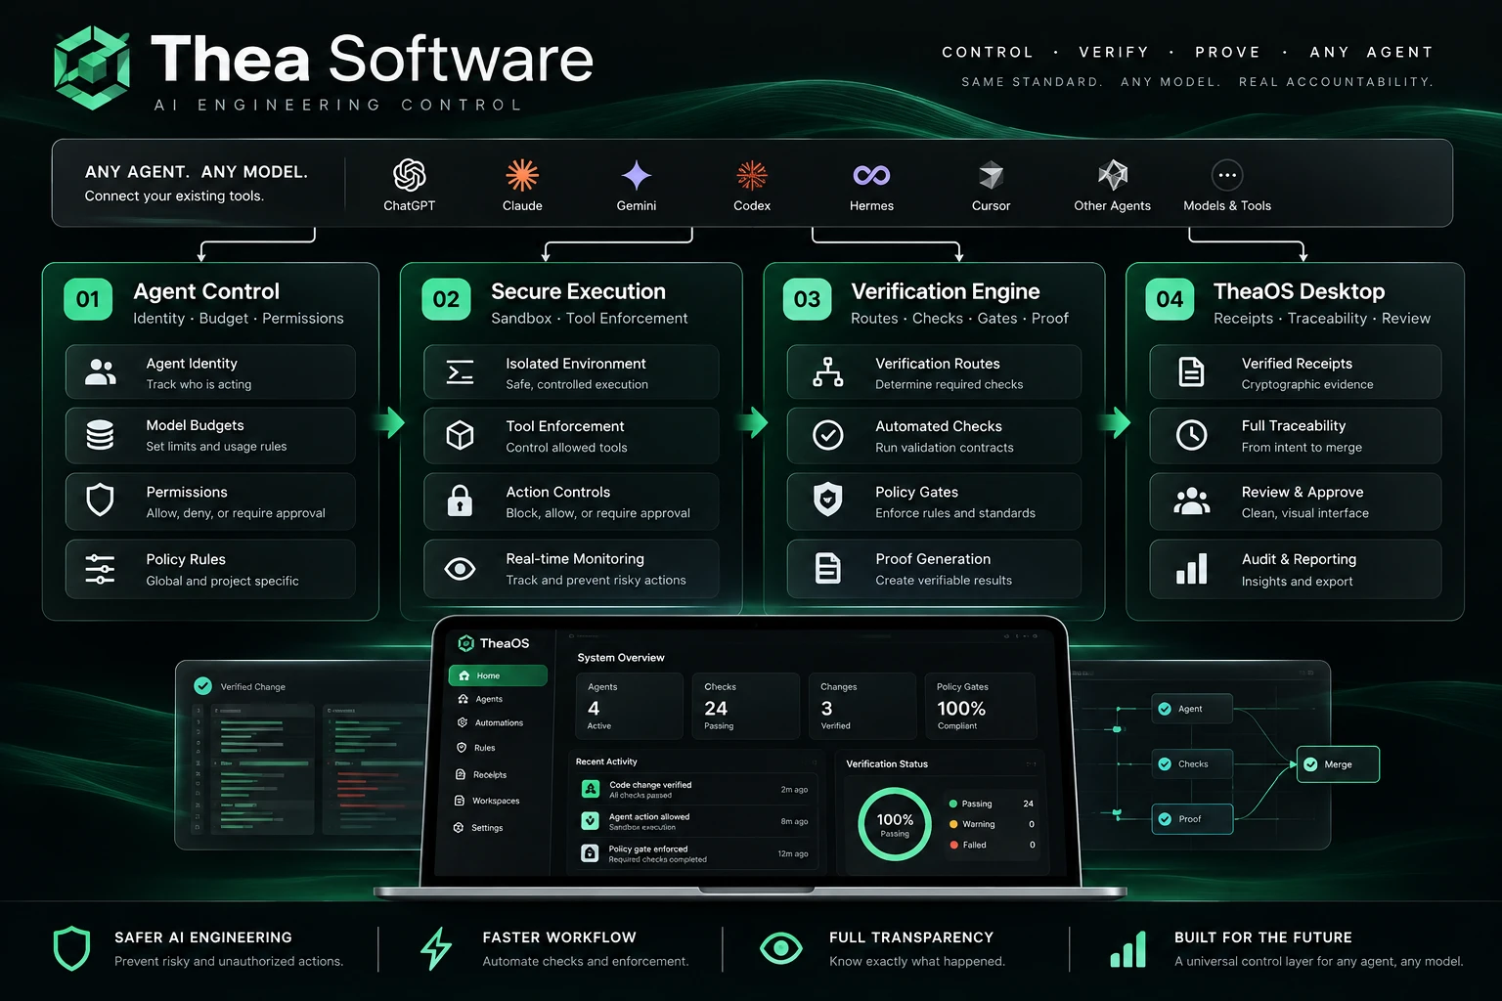This screenshot has height=1001, width=1502.
Task: Pick the Codex agent icon
Action: [x=752, y=175]
